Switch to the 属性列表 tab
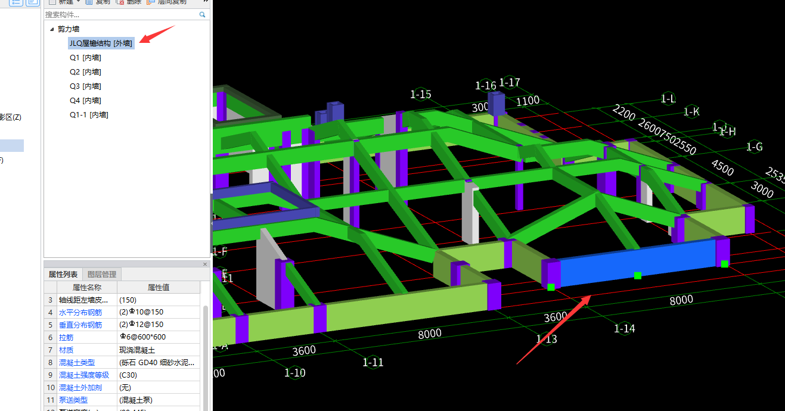The image size is (785, 411). pyautogui.click(x=63, y=274)
